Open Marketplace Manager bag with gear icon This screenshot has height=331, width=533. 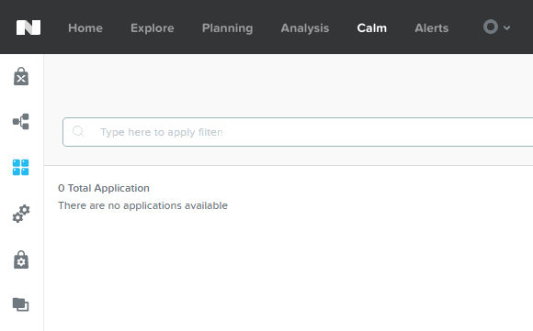click(21, 259)
